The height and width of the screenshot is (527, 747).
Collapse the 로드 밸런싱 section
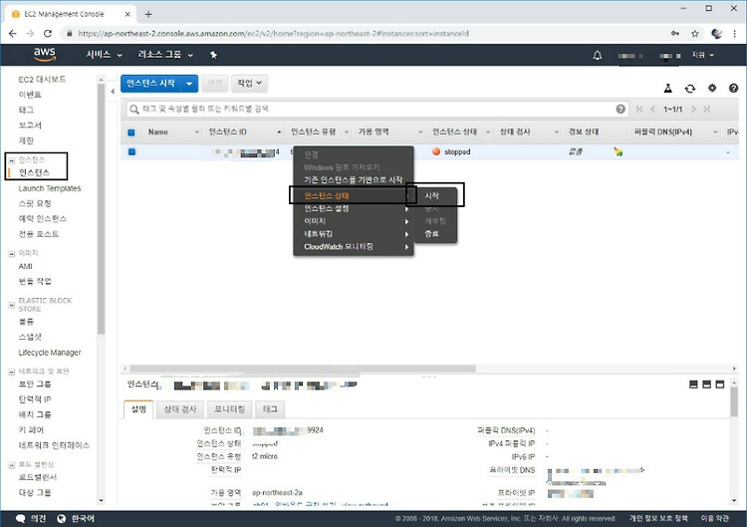[12, 464]
